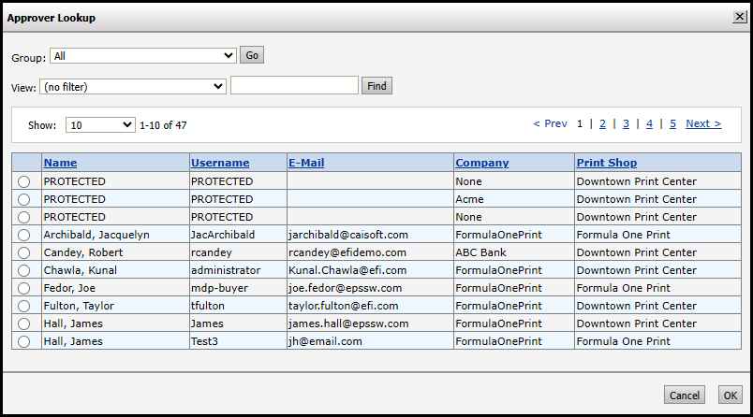The height and width of the screenshot is (417, 753).
Task: Sort by the E-Mail column header
Action: (306, 163)
